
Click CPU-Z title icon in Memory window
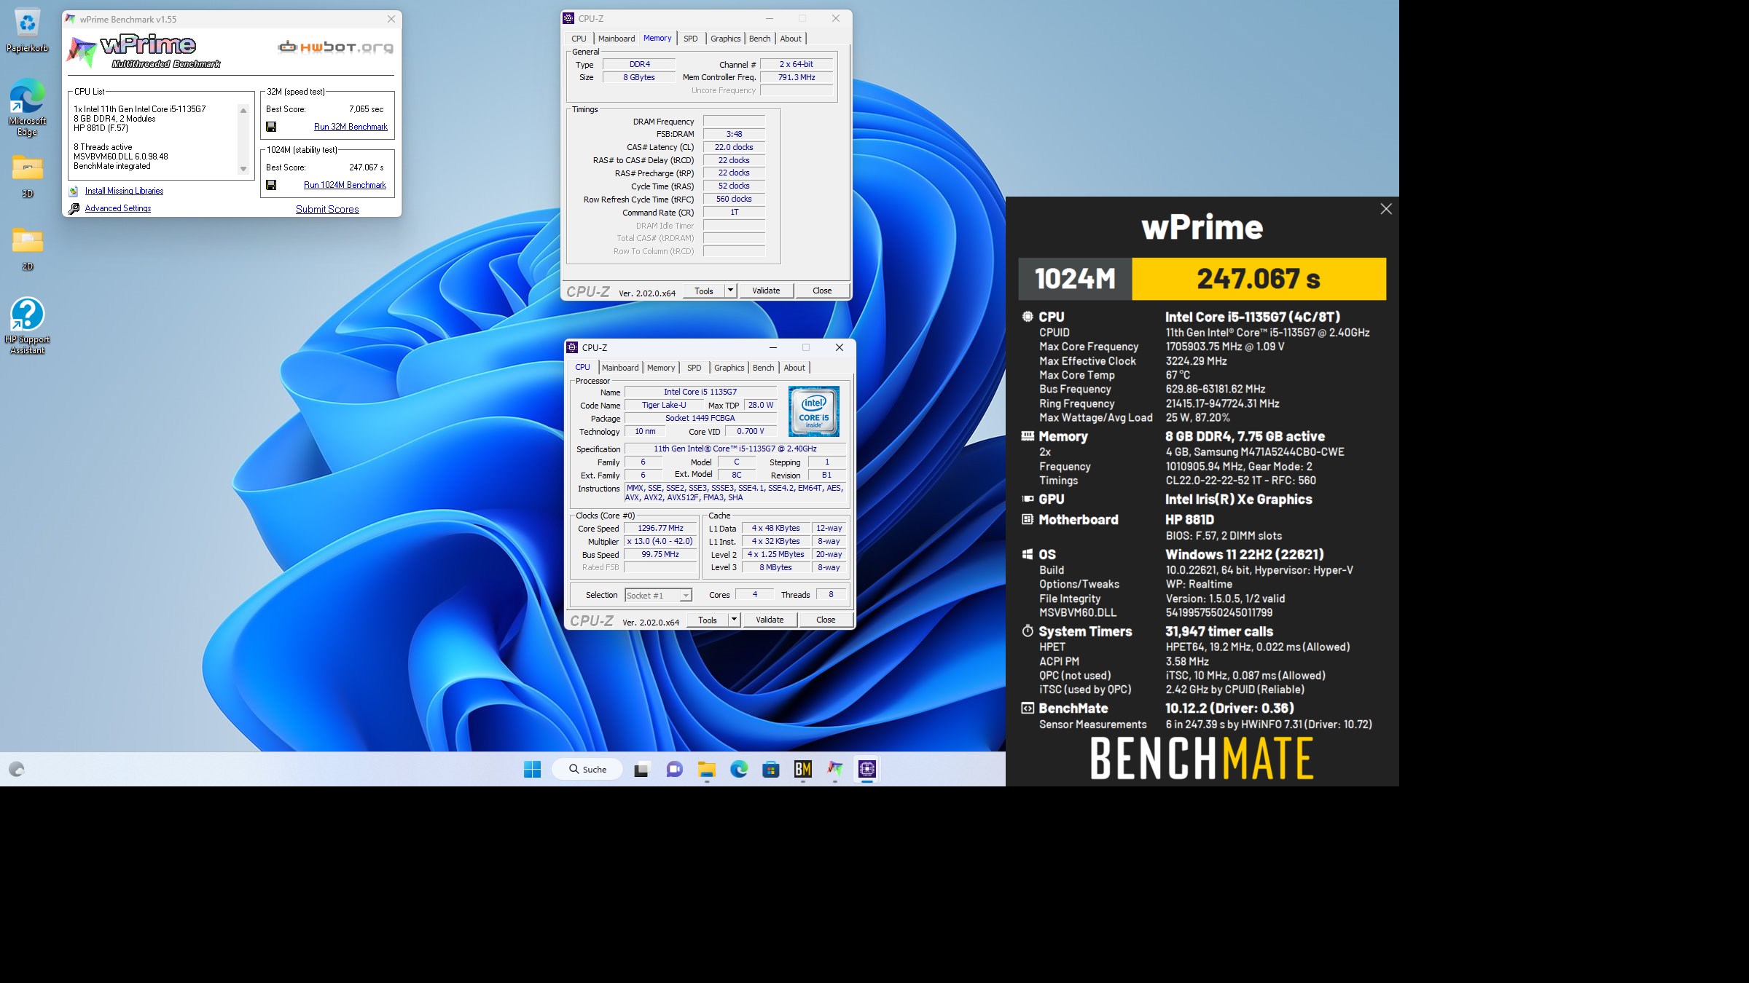point(569,18)
